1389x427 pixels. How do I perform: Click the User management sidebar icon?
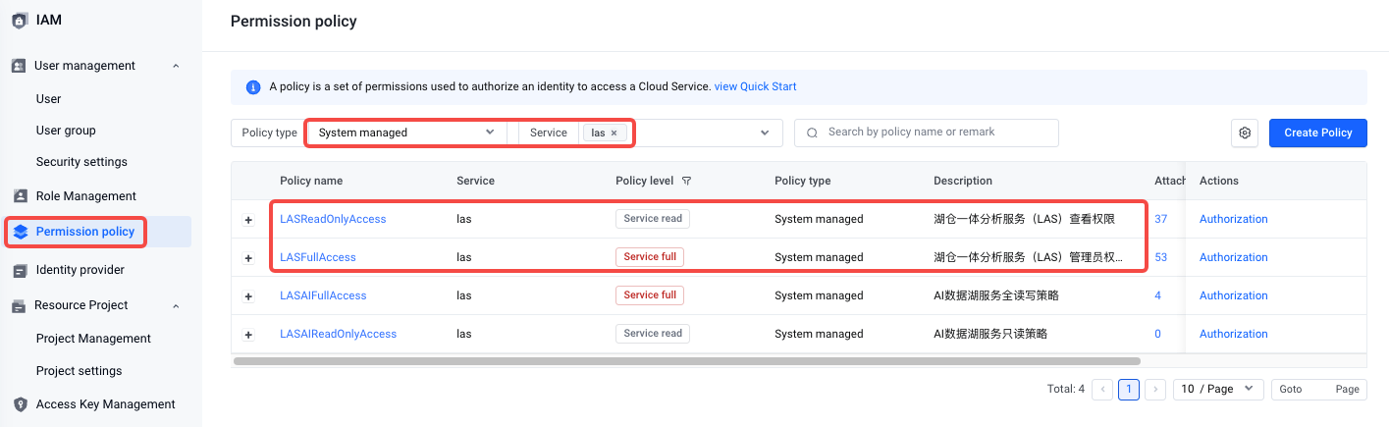pyautogui.click(x=19, y=66)
